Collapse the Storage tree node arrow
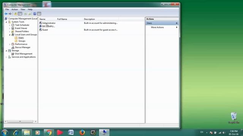This screenshot has width=243, height=136. (6, 51)
